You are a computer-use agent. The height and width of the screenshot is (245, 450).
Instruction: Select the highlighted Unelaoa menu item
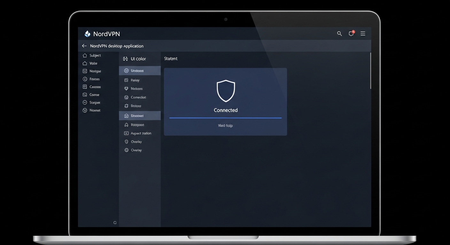(140, 71)
